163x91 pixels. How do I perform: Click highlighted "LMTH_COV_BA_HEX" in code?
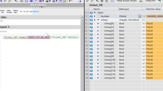coord(39,37)
